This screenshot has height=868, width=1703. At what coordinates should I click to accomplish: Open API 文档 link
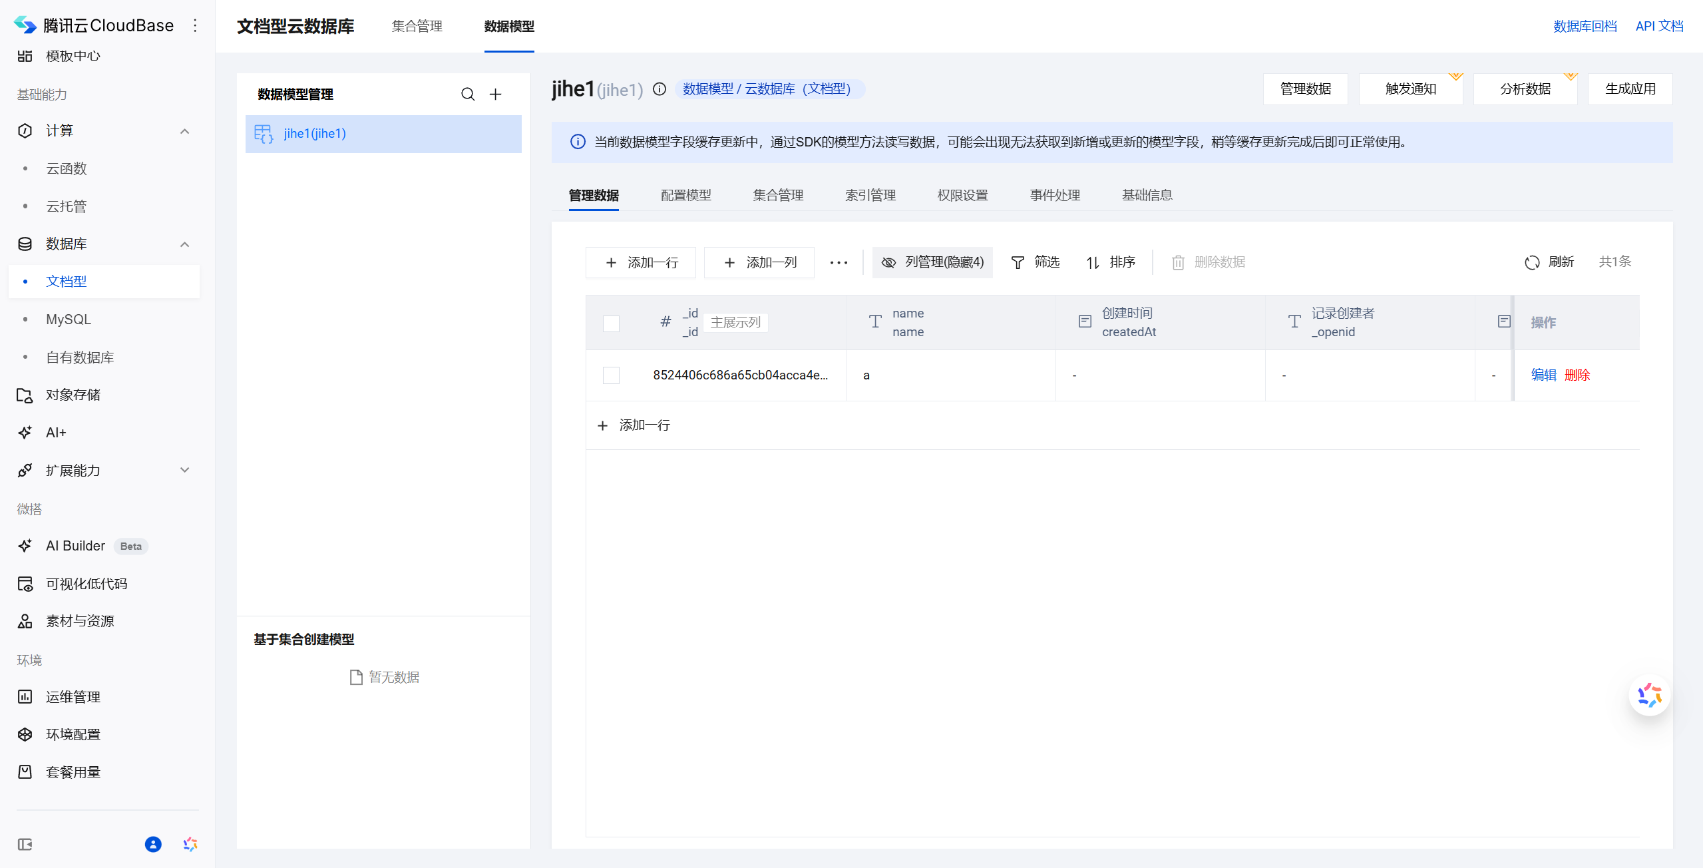coord(1660,26)
